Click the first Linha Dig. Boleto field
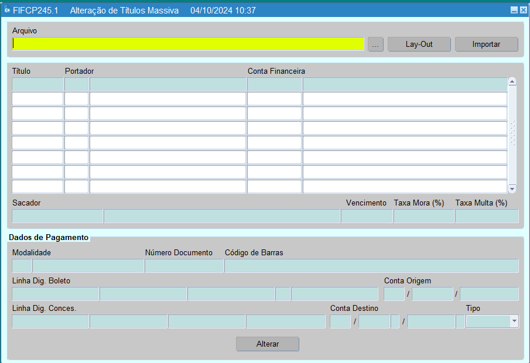Image resolution: width=530 pixels, height=363 pixels. tap(56, 294)
